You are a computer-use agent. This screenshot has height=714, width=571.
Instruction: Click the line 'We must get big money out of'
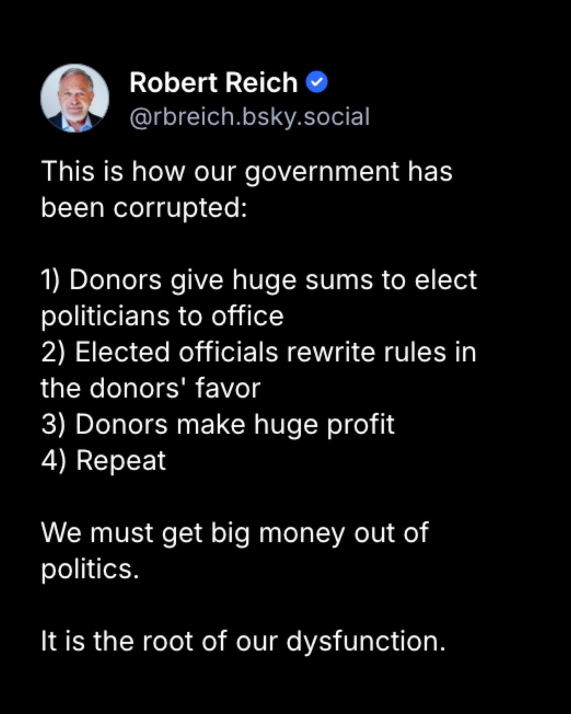tap(235, 533)
